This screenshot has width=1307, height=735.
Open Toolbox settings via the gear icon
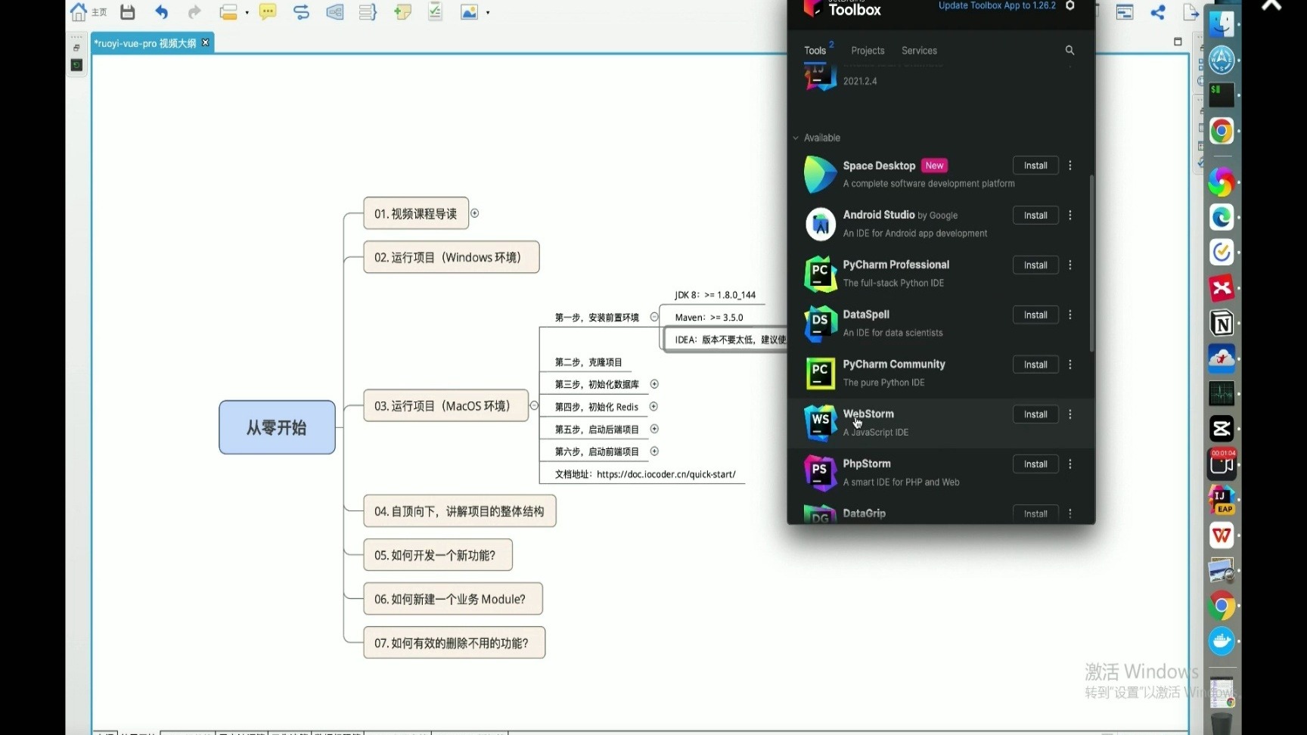[x=1070, y=5]
